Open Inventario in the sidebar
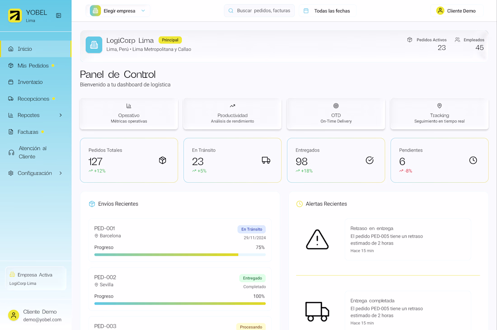The width and height of the screenshot is (497, 330). tap(36, 82)
